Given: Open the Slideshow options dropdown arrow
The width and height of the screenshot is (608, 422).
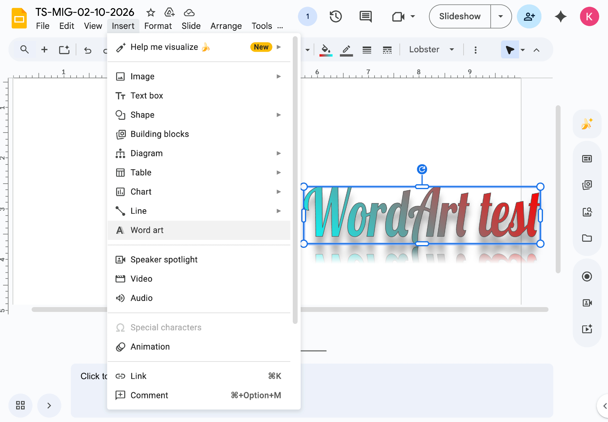Looking at the screenshot, I should (501, 16).
